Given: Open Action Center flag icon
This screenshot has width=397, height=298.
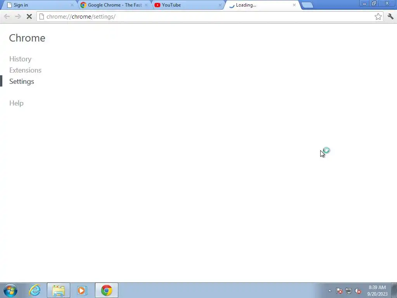Looking at the screenshot, I should [339, 291].
